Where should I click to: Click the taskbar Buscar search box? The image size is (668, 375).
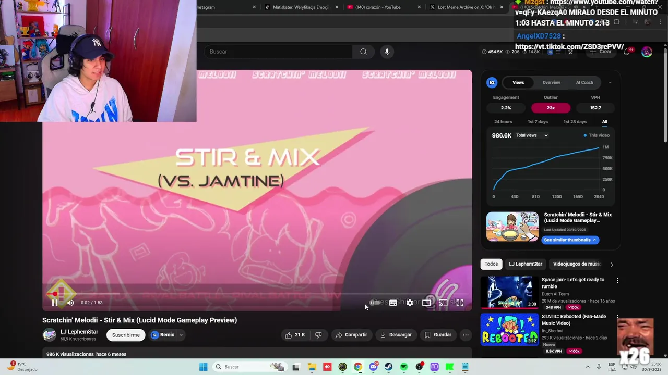point(250,367)
